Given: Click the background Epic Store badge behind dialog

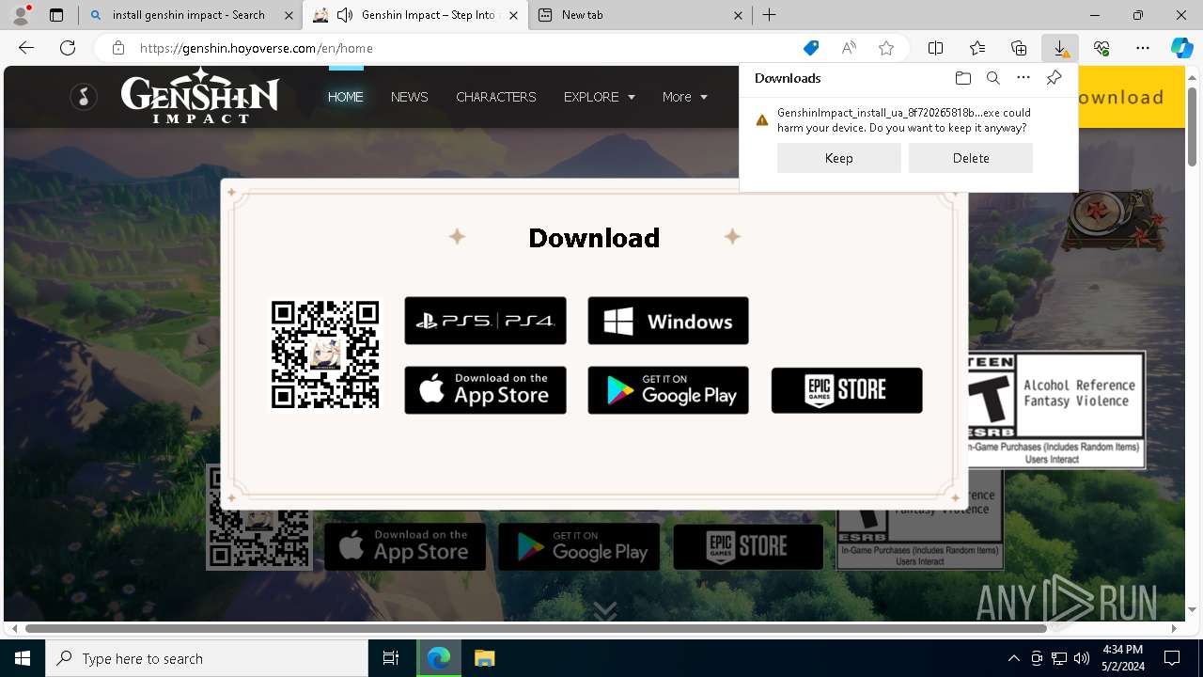Looking at the screenshot, I should tap(748, 546).
